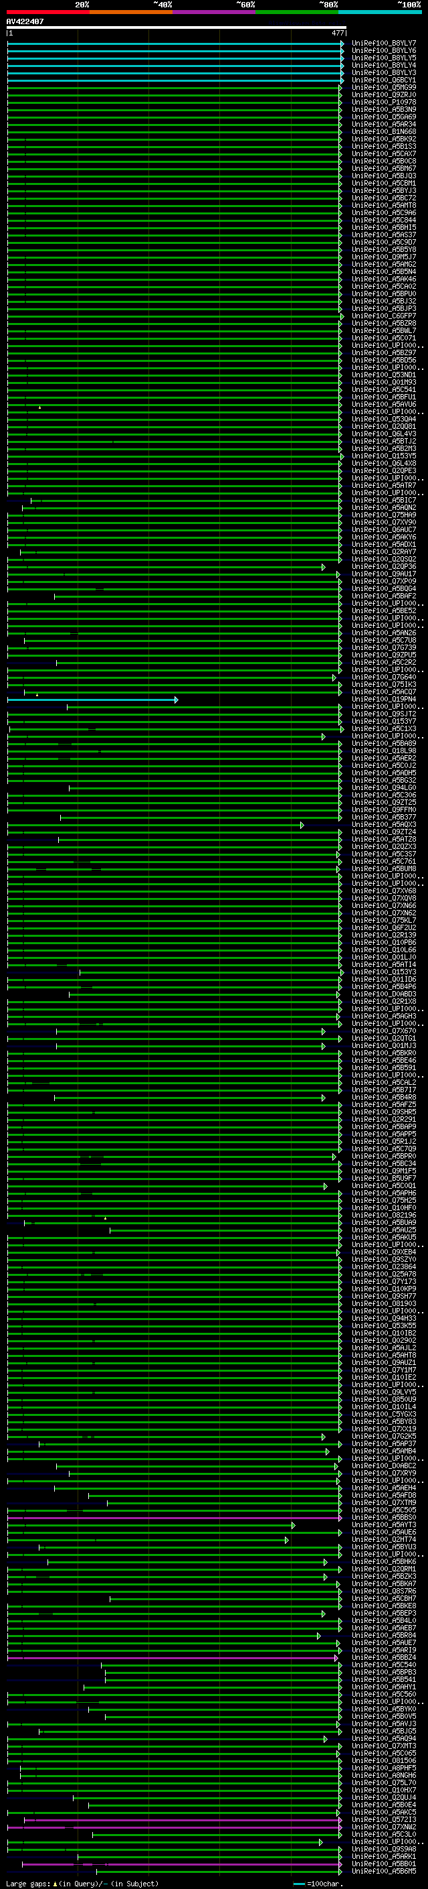Select the UniRef100_Q2QZX3 label
Screen dimensions: 428x1889
click(383, 846)
